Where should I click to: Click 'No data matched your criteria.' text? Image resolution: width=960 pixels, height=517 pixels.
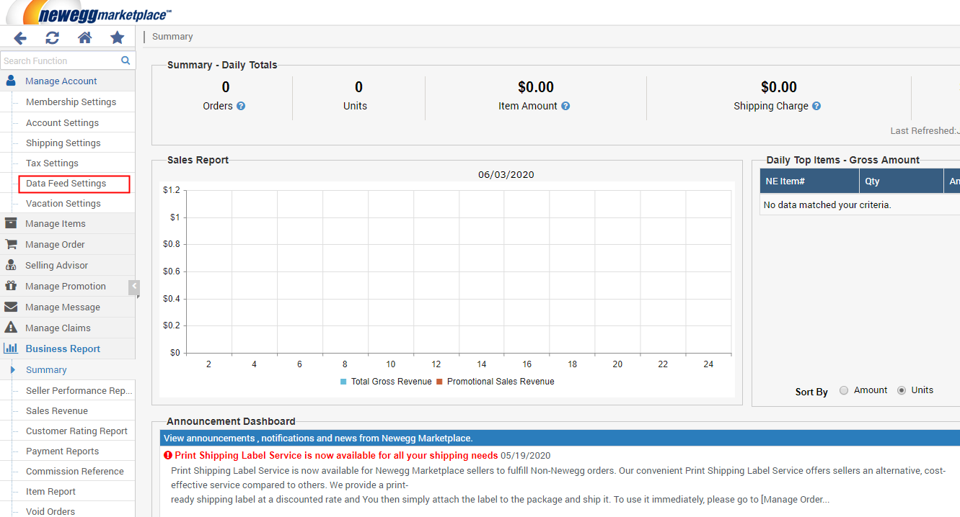point(827,204)
